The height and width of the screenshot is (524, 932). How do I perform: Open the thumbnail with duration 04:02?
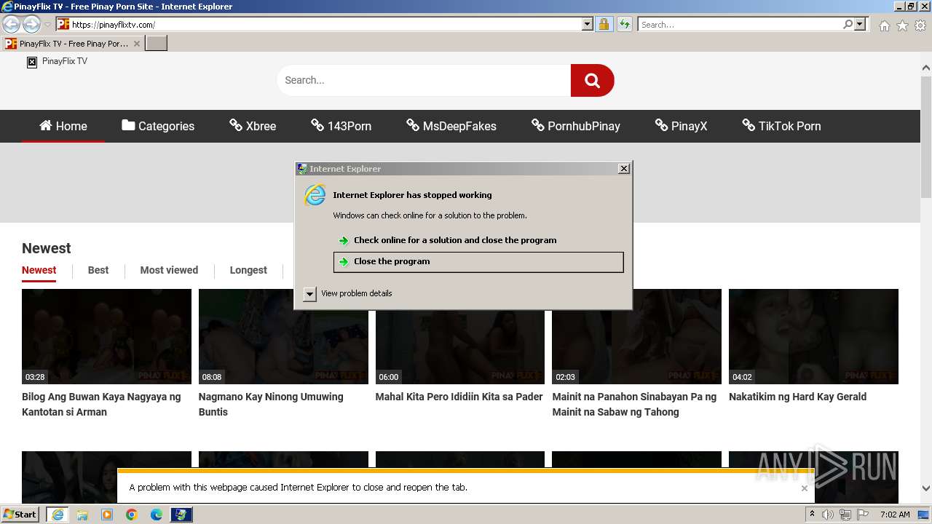pos(813,336)
